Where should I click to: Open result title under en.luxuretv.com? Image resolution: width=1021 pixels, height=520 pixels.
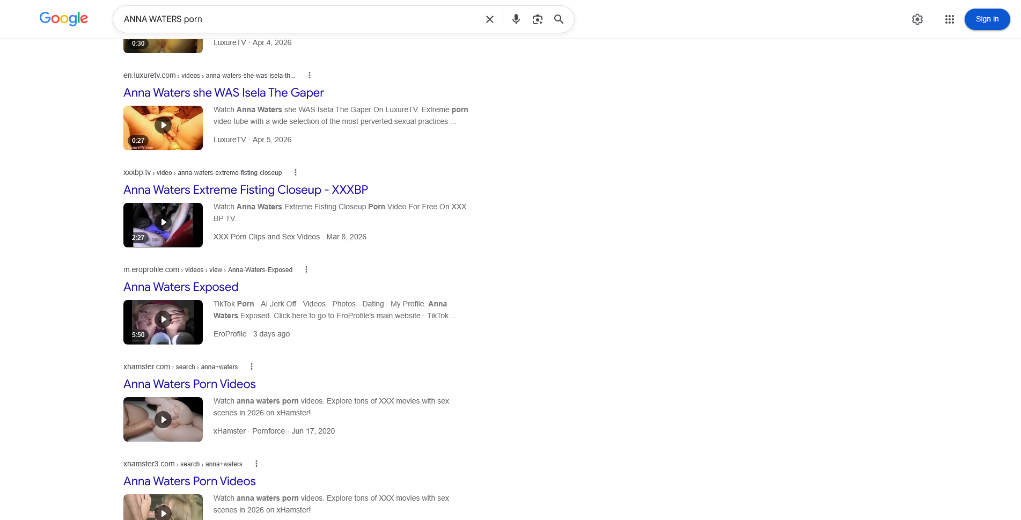click(224, 93)
